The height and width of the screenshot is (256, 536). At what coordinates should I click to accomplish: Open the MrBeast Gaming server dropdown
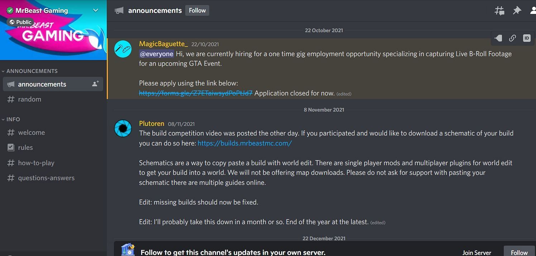coord(95,10)
